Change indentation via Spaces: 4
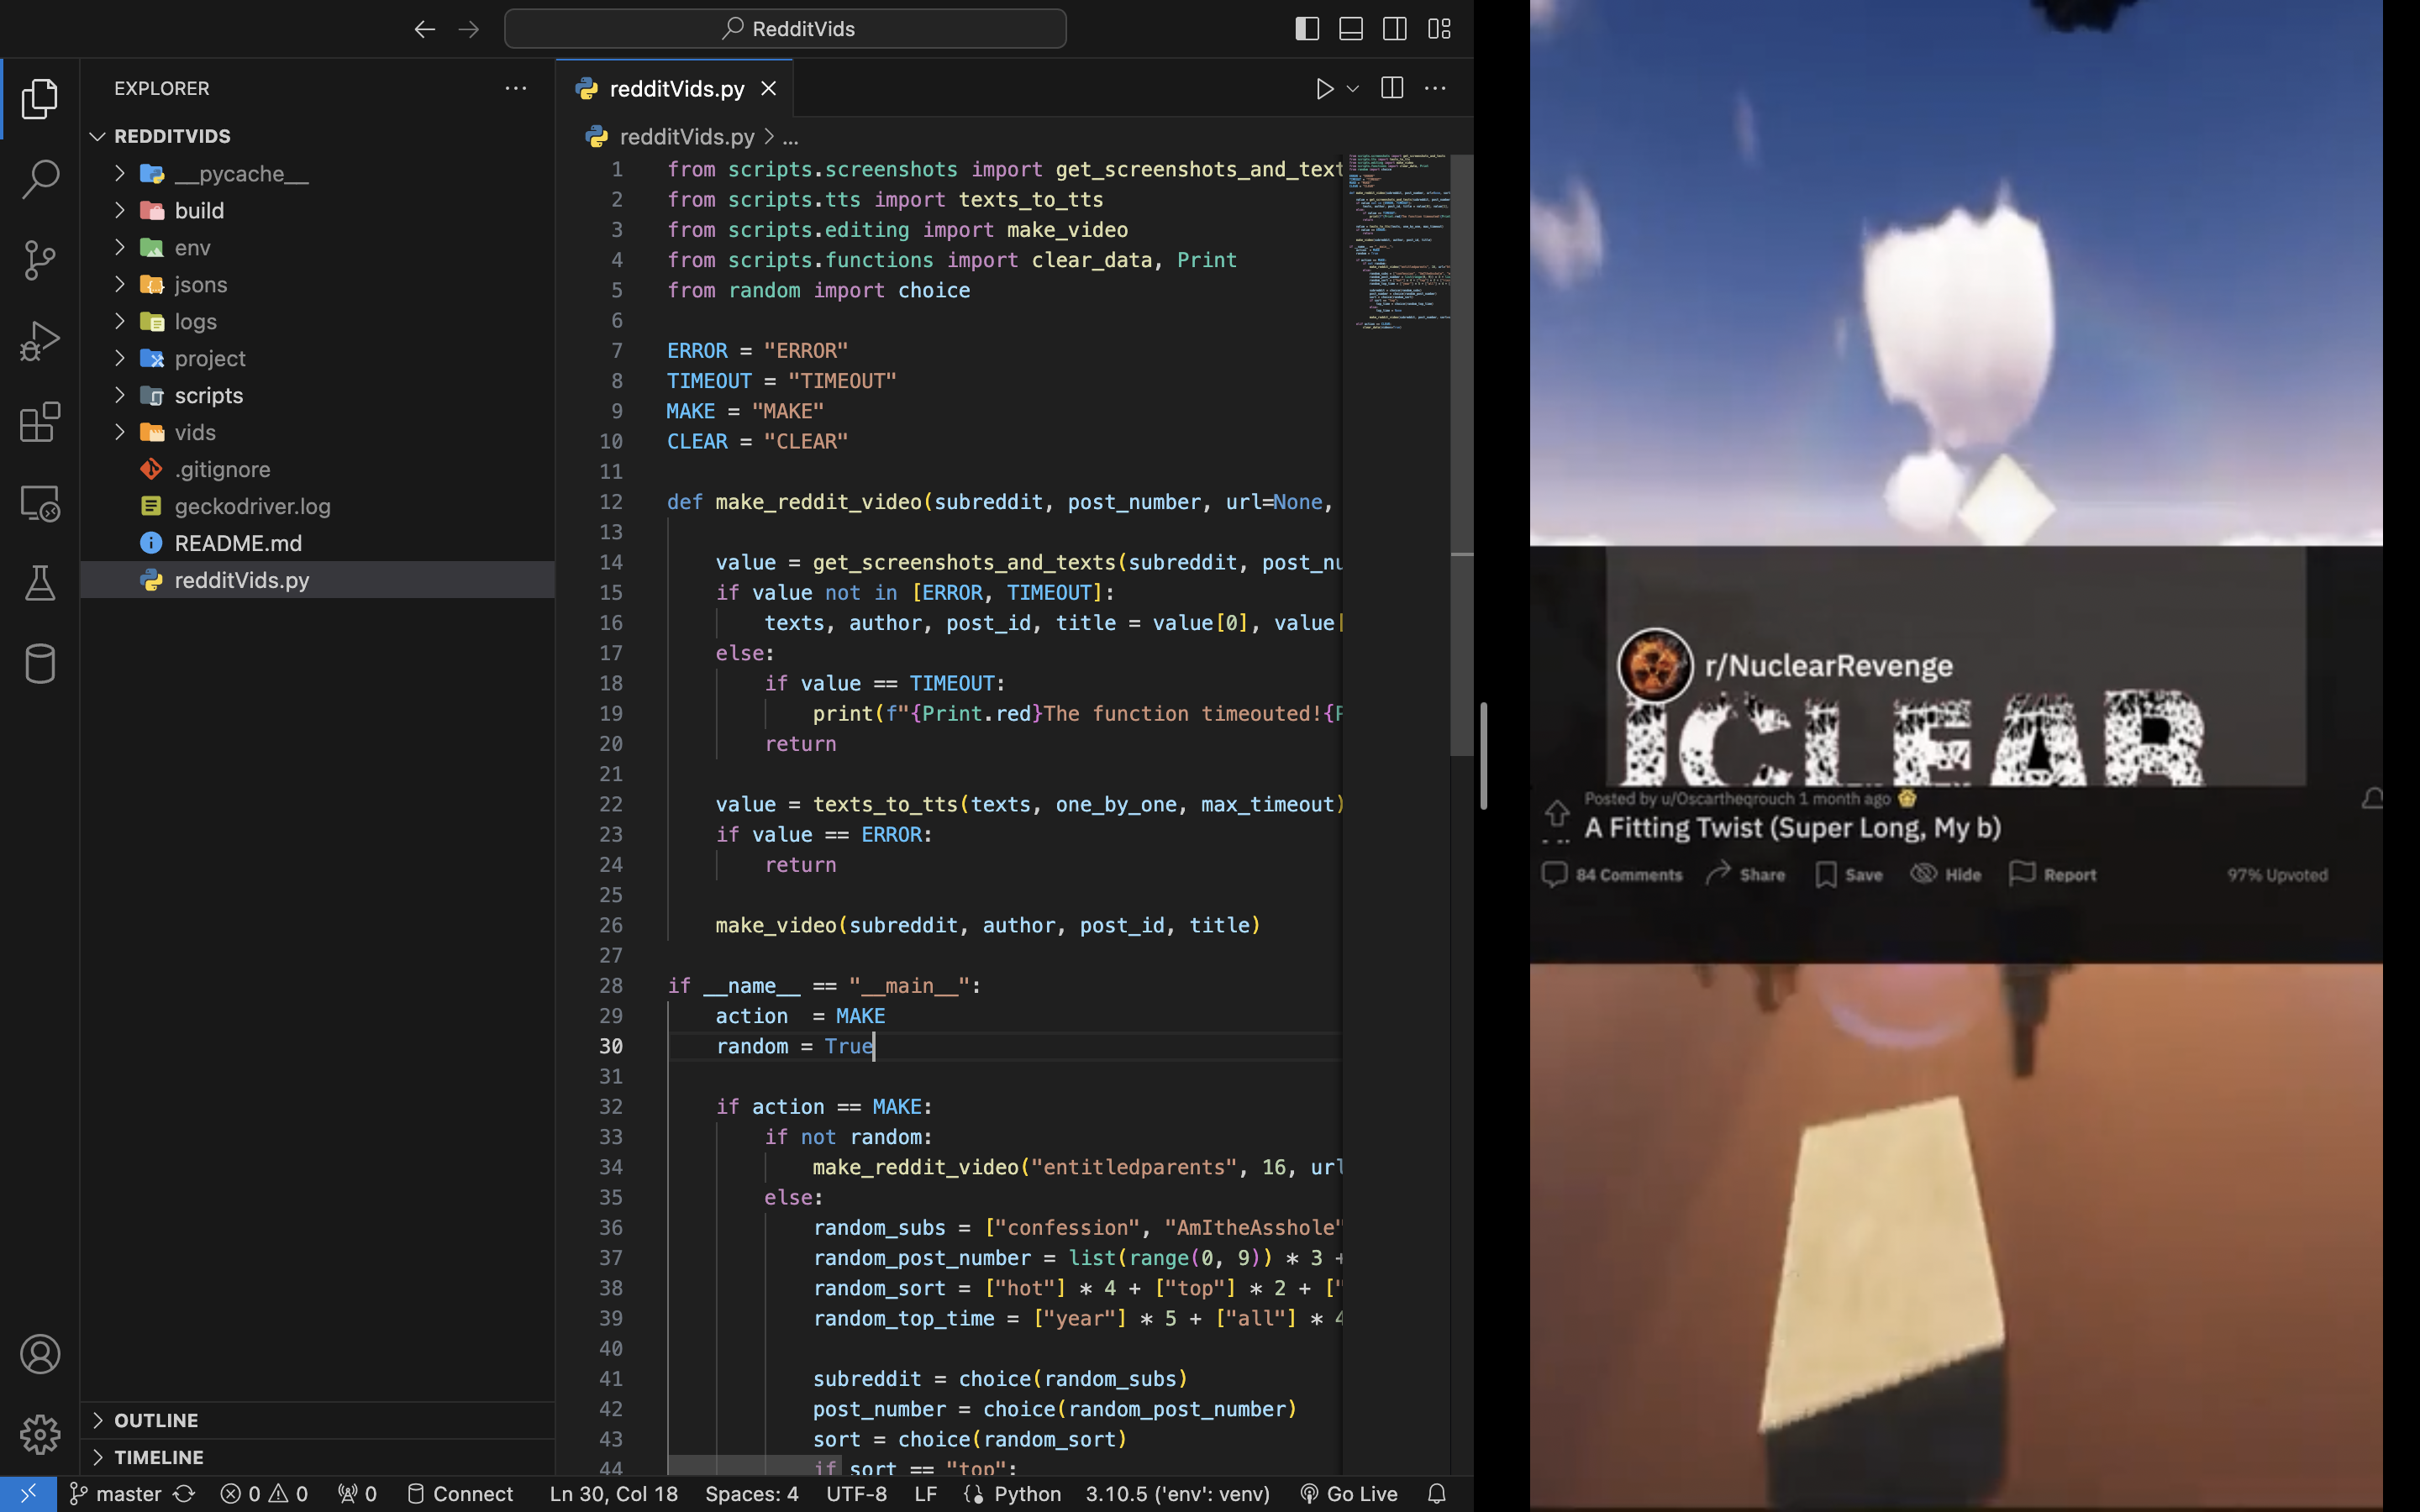The width and height of the screenshot is (2420, 1512). coord(751,1493)
